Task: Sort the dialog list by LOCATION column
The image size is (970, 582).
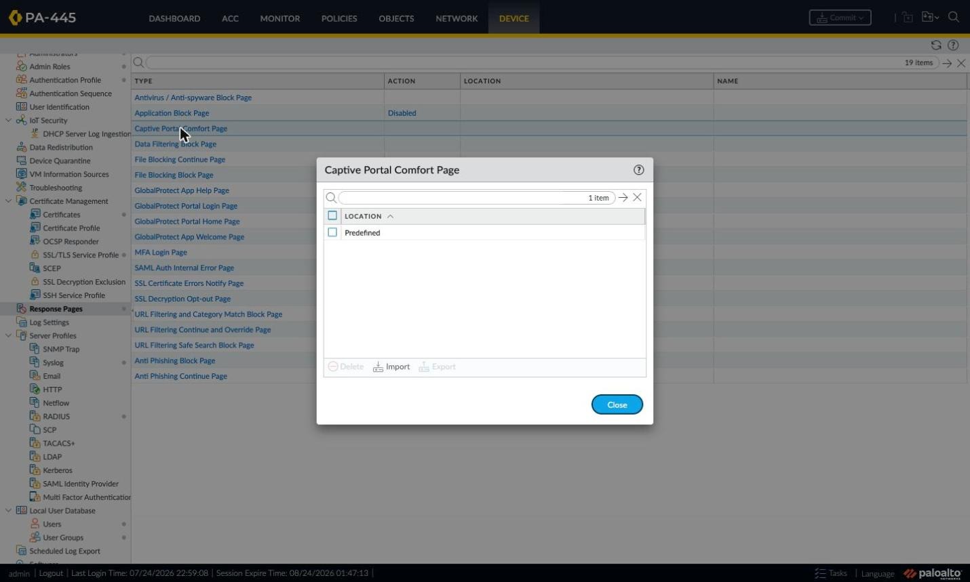Action: [x=363, y=216]
